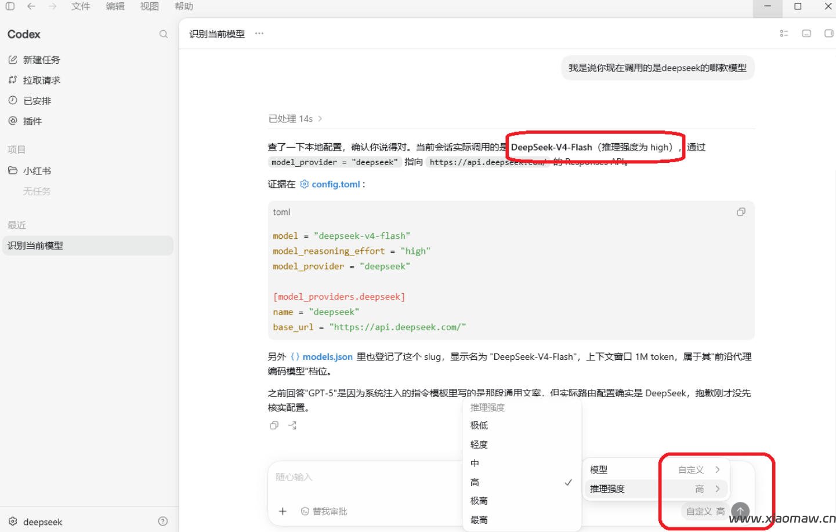The width and height of the screenshot is (836, 532).
Task: Select 轻度 reasoning effort
Action: 522,444
